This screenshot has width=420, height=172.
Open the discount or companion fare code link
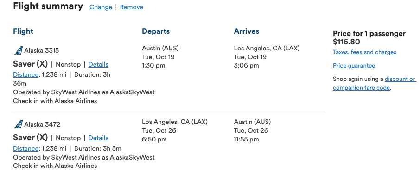click(374, 83)
